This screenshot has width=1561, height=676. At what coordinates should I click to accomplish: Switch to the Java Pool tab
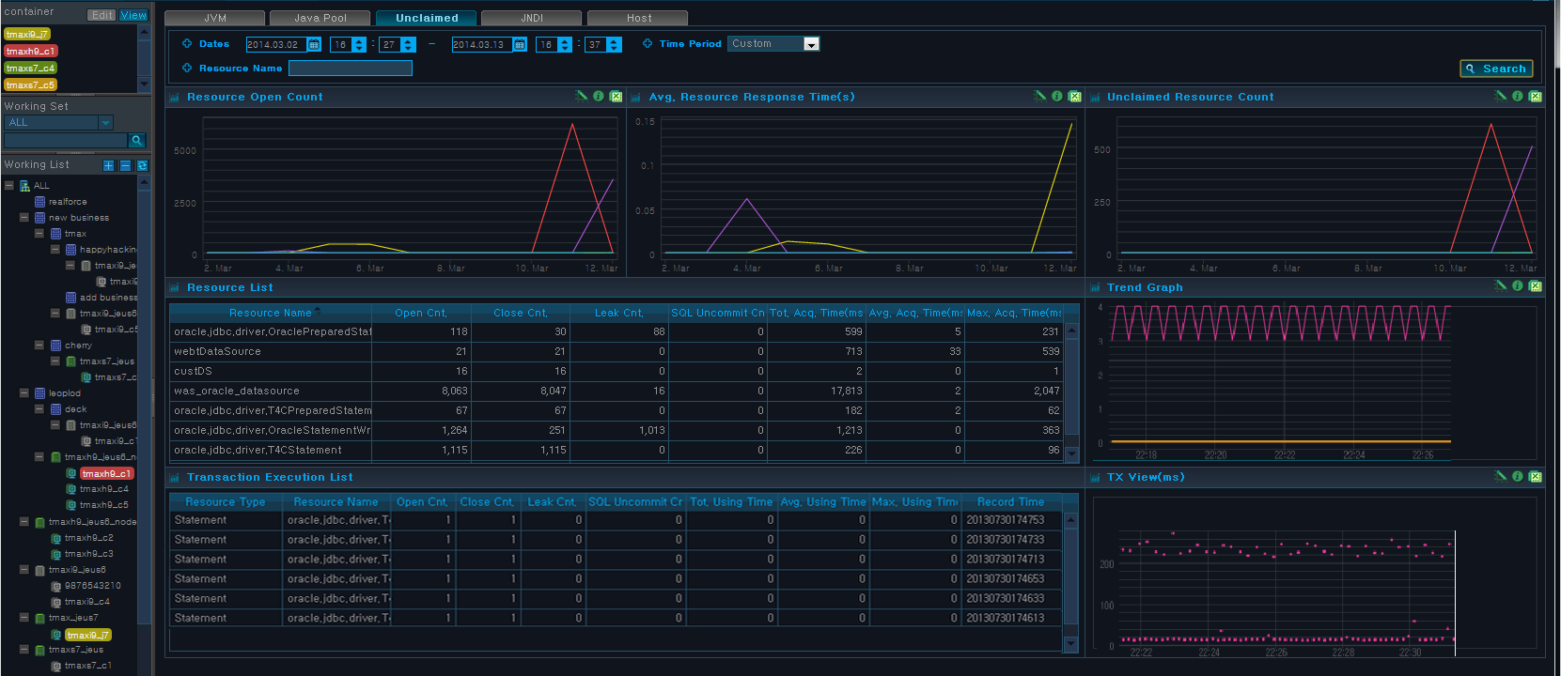[320, 18]
